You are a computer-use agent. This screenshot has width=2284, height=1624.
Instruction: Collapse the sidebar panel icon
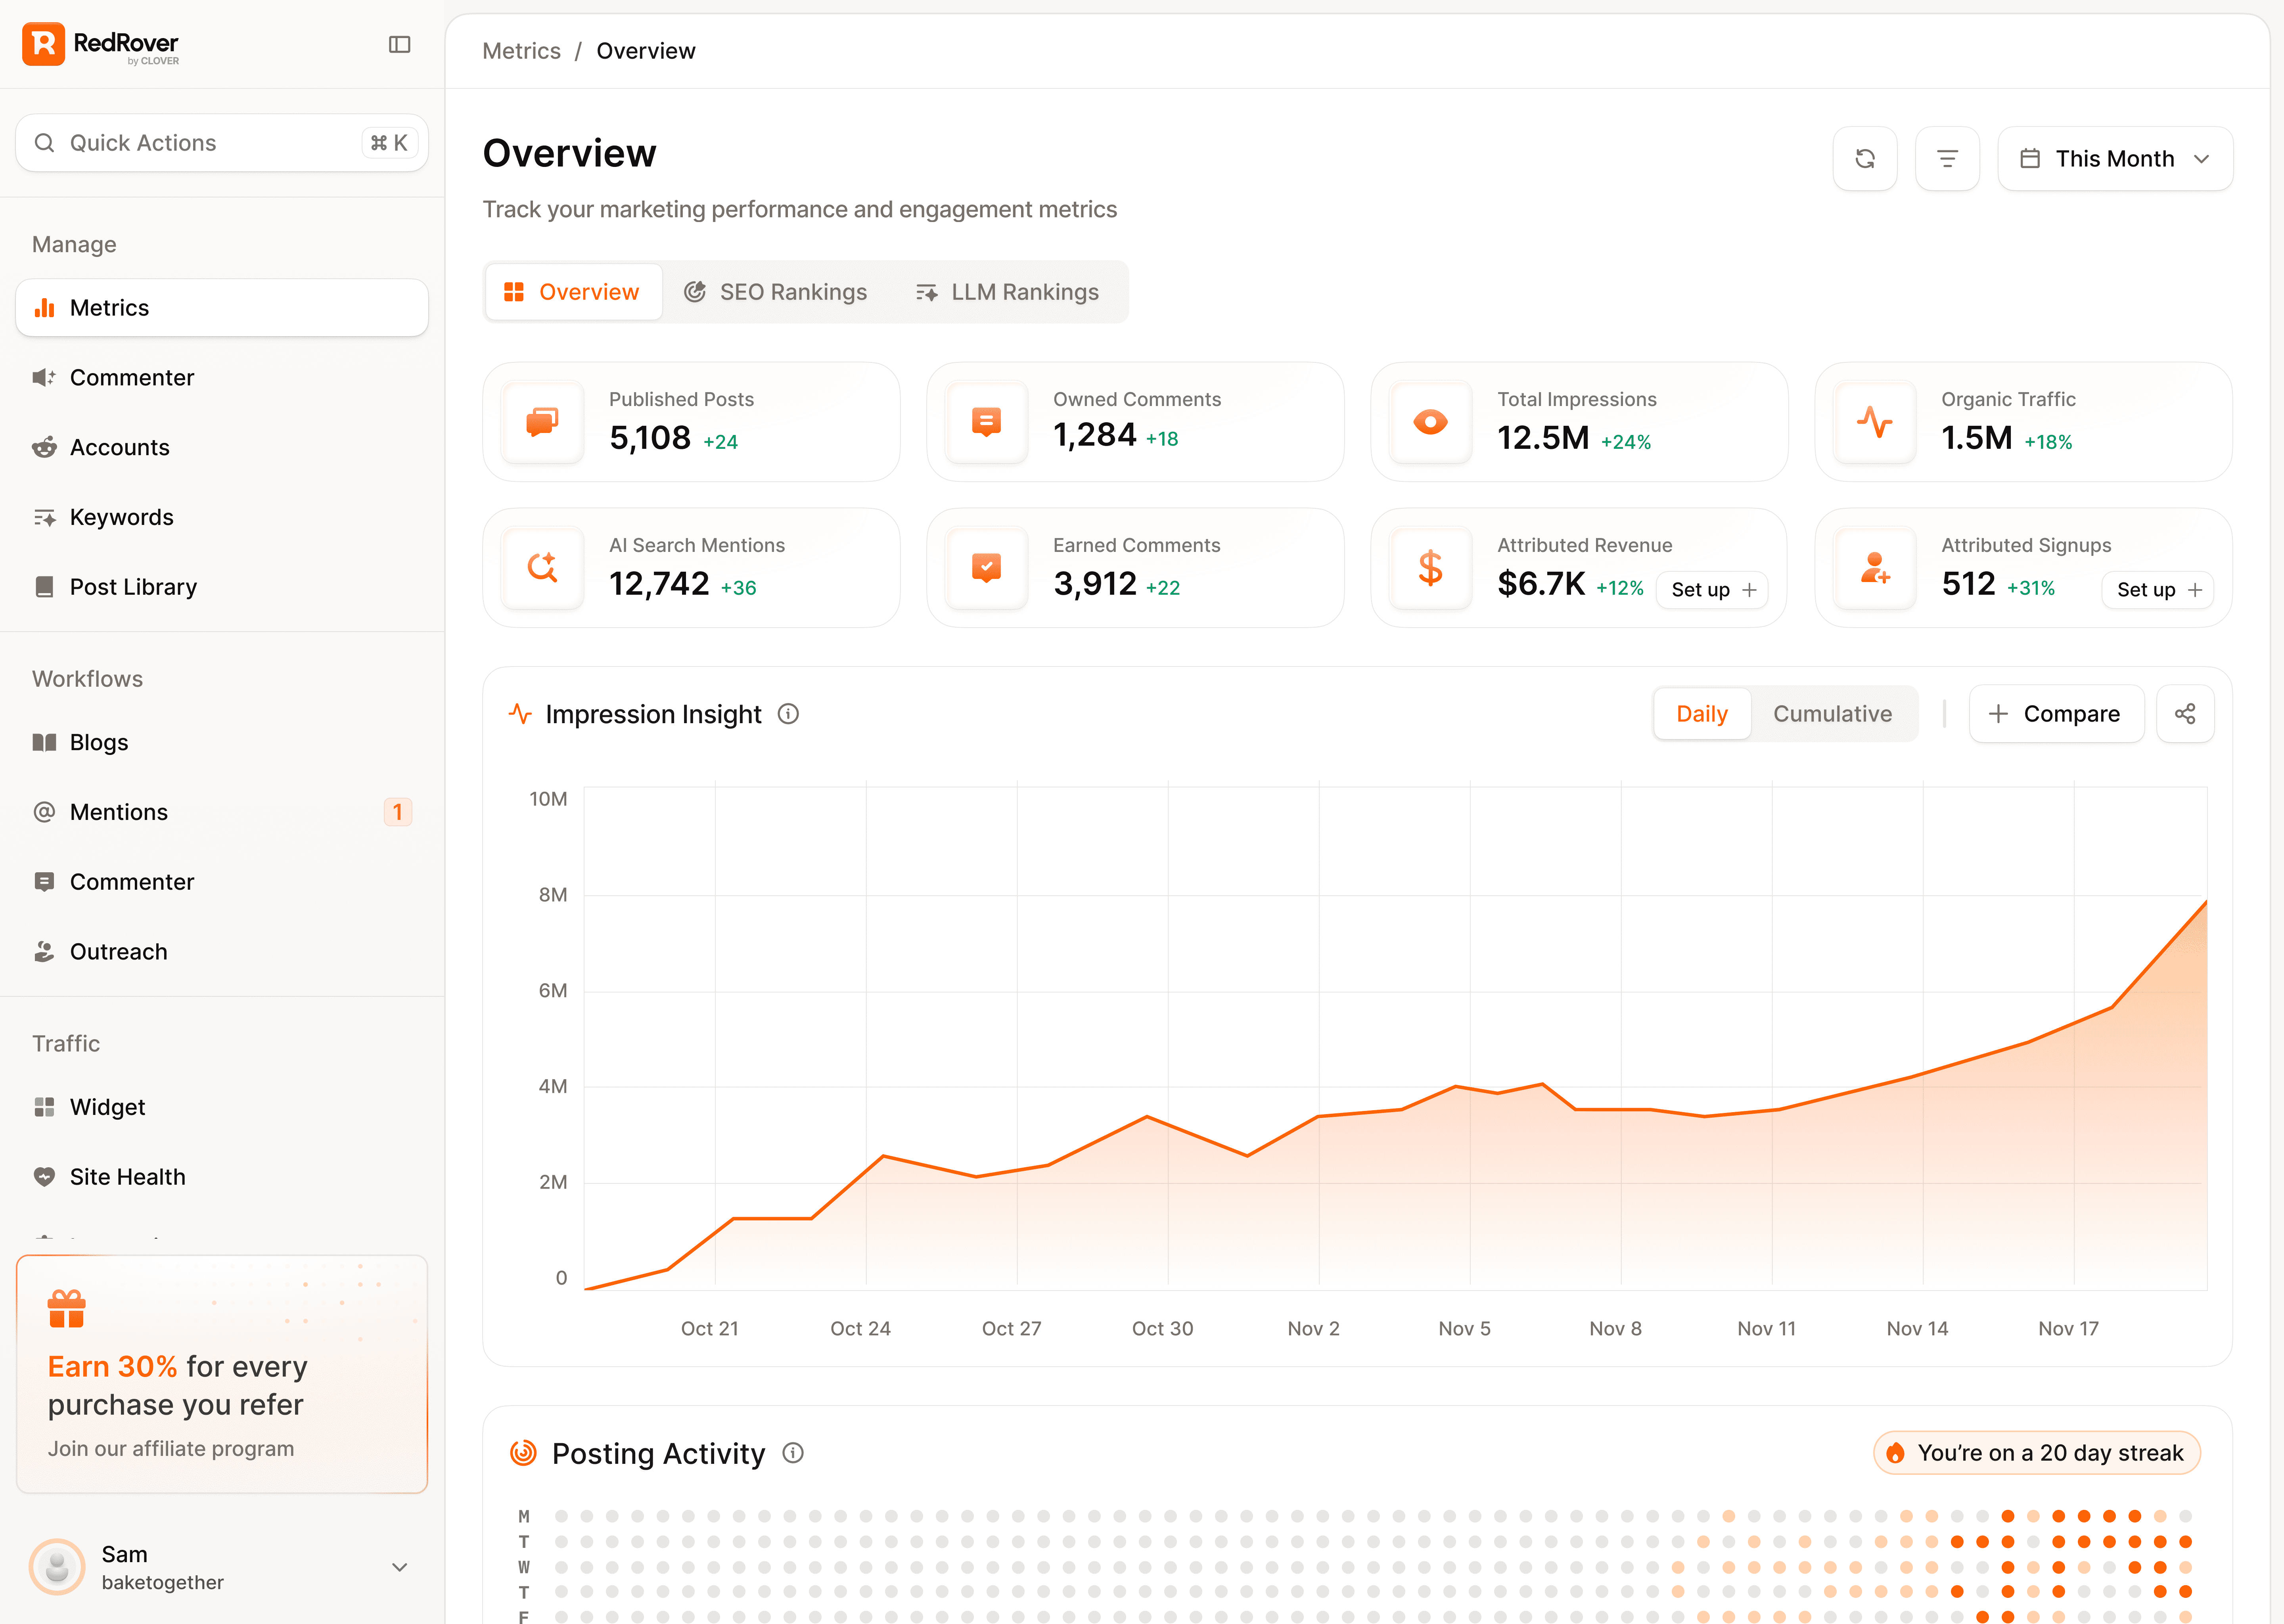[399, 44]
